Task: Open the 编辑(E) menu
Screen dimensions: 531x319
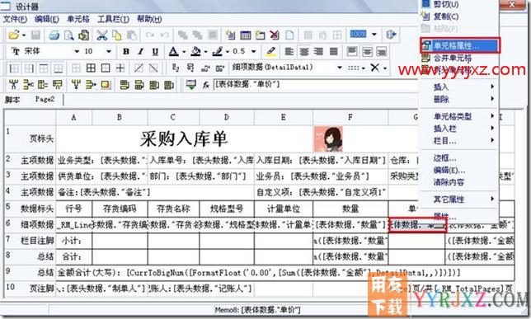Action: [x=47, y=19]
